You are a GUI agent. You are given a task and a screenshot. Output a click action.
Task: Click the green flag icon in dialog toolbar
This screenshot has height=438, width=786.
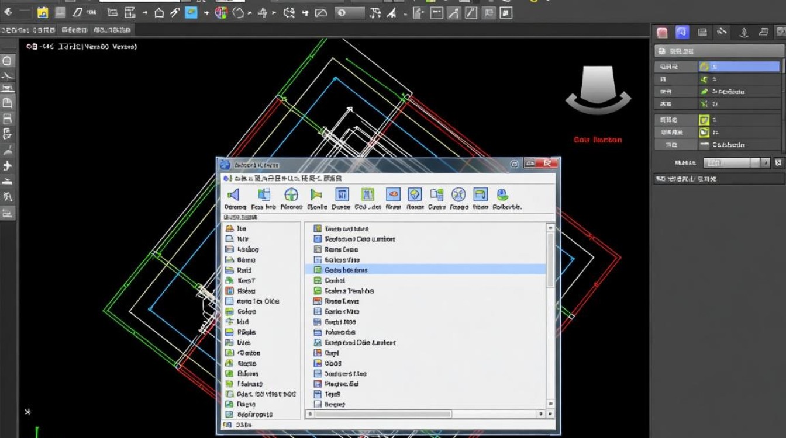pos(316,194)
